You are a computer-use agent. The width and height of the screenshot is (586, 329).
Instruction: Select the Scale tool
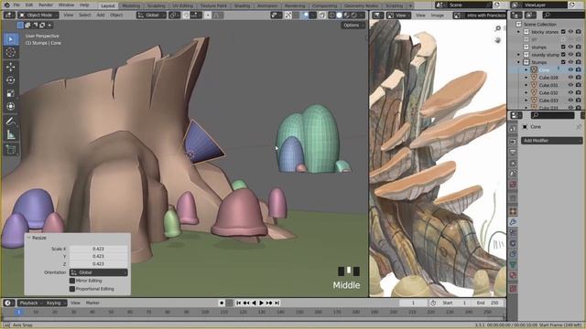tap(11, 93)
